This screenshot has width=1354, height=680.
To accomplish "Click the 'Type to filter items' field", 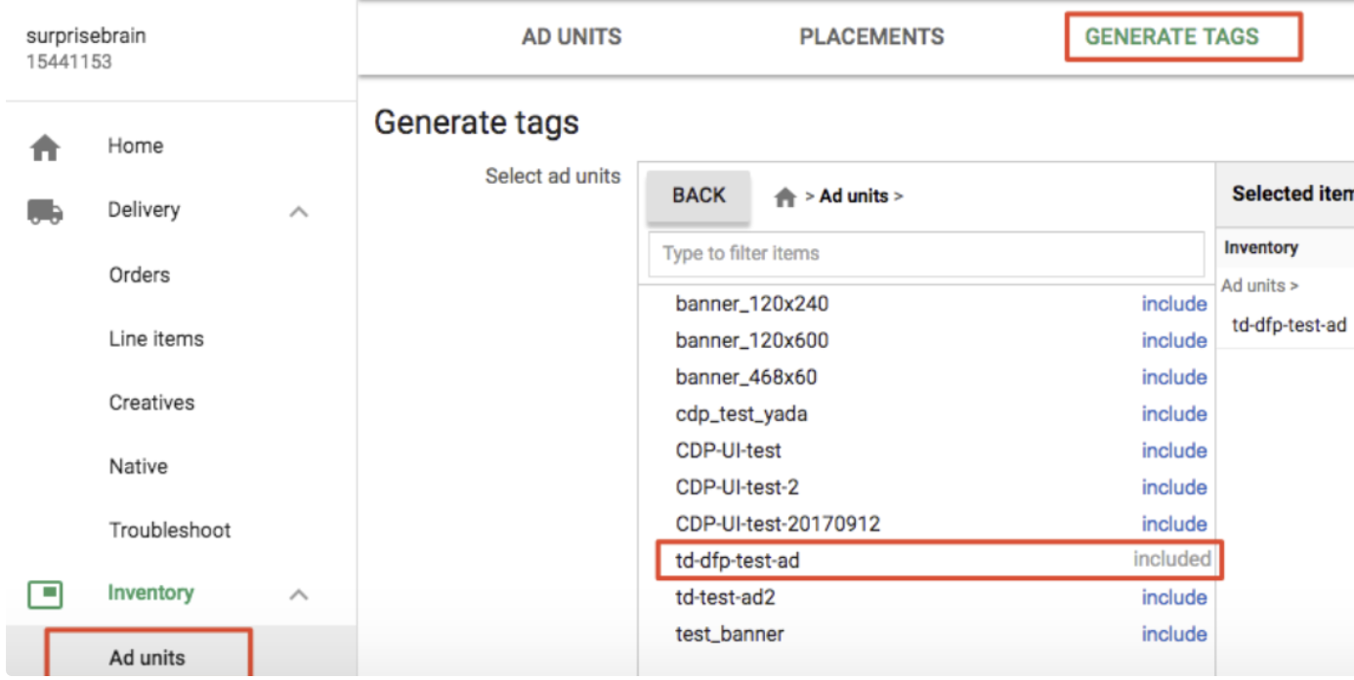I will click(x=925, y=254).
